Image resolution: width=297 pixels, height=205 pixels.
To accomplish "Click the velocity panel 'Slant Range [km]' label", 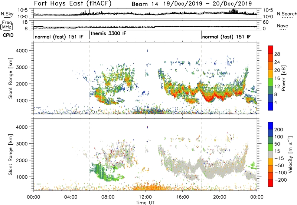I will 10,155.
